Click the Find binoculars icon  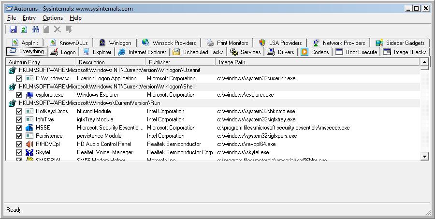pyautogui.click(x=35, y=29)
